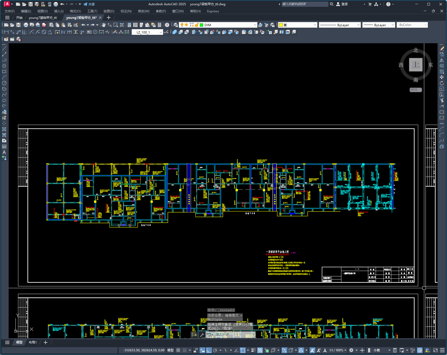
Task: Click the Center Mark dimension icon
Action: click(95, 32)
